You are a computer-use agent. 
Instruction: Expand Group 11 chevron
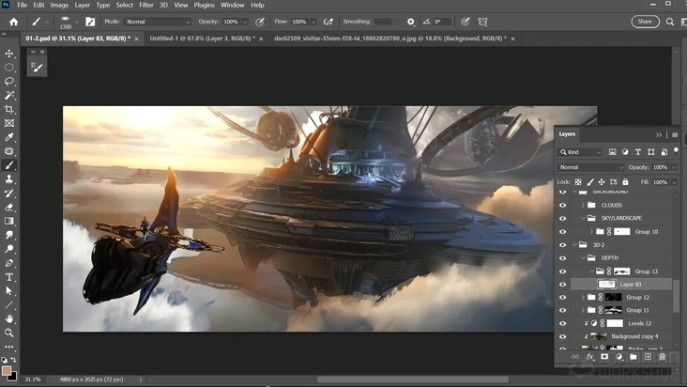point(583,310)
